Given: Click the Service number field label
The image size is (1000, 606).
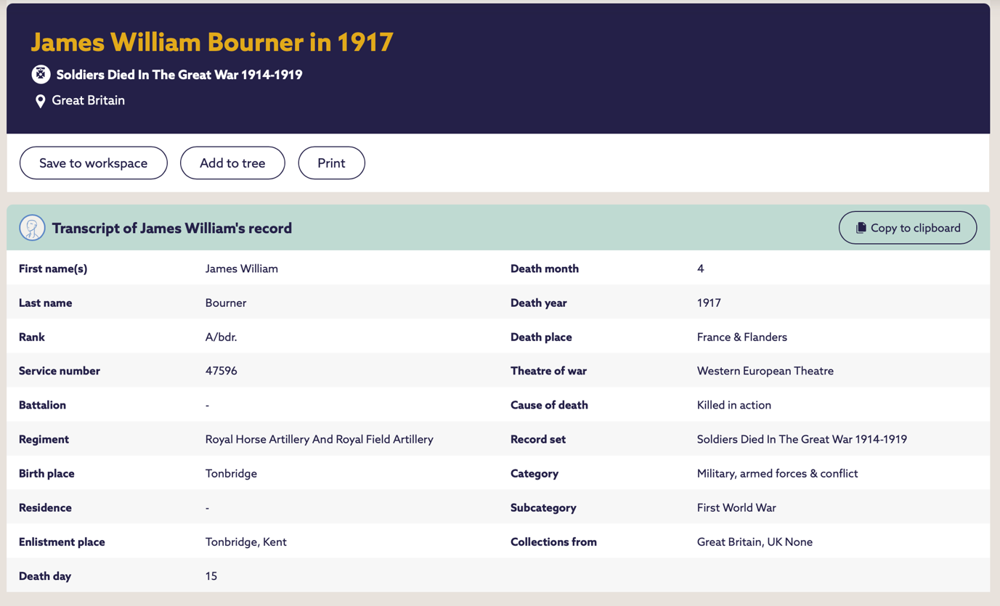Looking at the screenshot, I should 60,371.
